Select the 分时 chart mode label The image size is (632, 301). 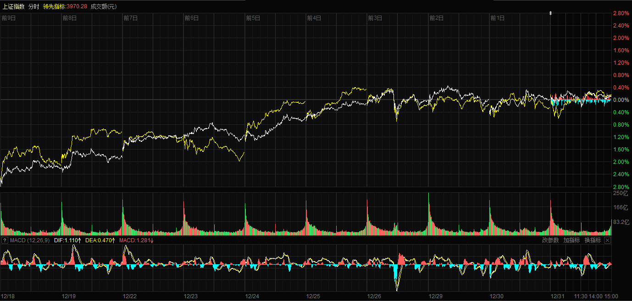33,6
